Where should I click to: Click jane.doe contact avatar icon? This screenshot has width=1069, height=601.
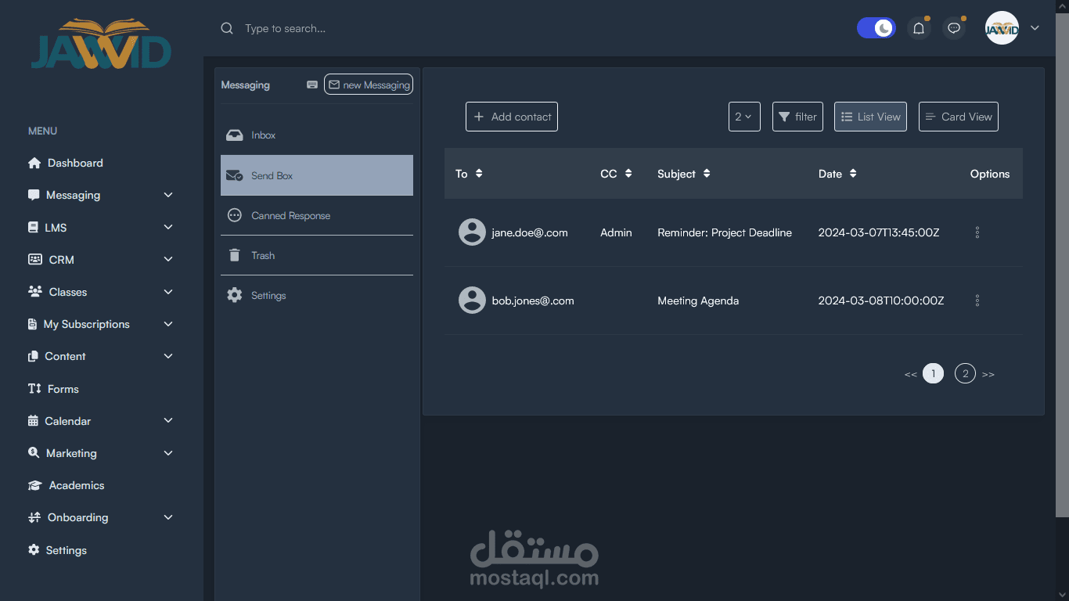point(472,232)
